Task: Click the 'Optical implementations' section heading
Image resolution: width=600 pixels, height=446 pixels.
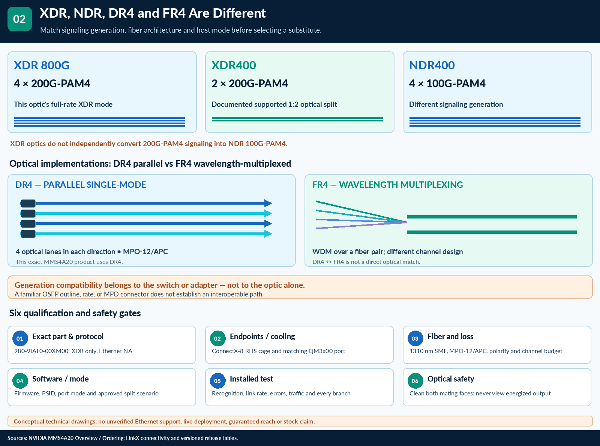Action: (x=150, y=164)
